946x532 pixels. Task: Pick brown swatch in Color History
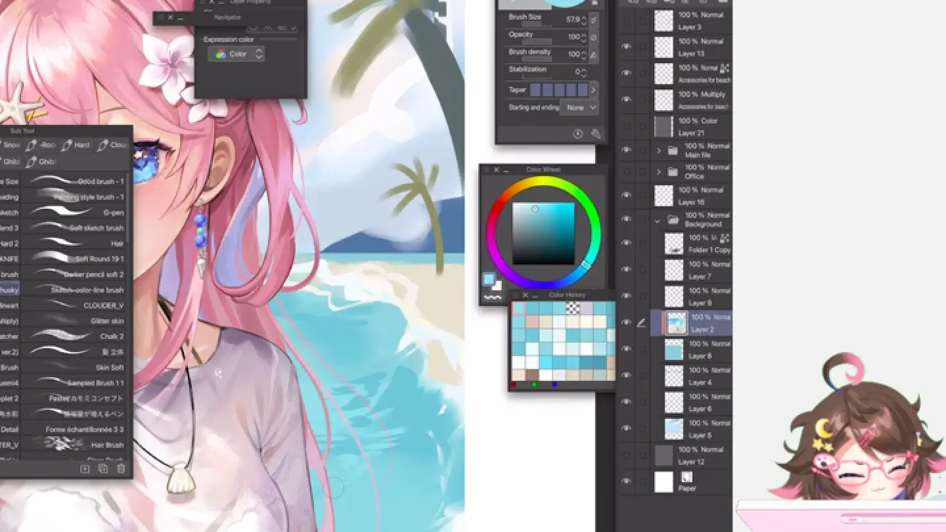coord(531,375)
